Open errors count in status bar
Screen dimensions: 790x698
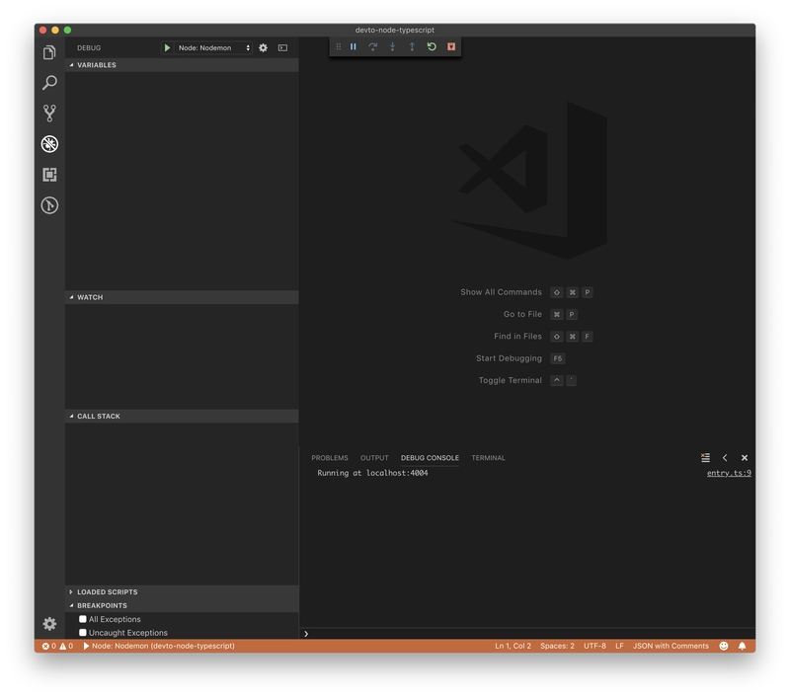(48, 646)
